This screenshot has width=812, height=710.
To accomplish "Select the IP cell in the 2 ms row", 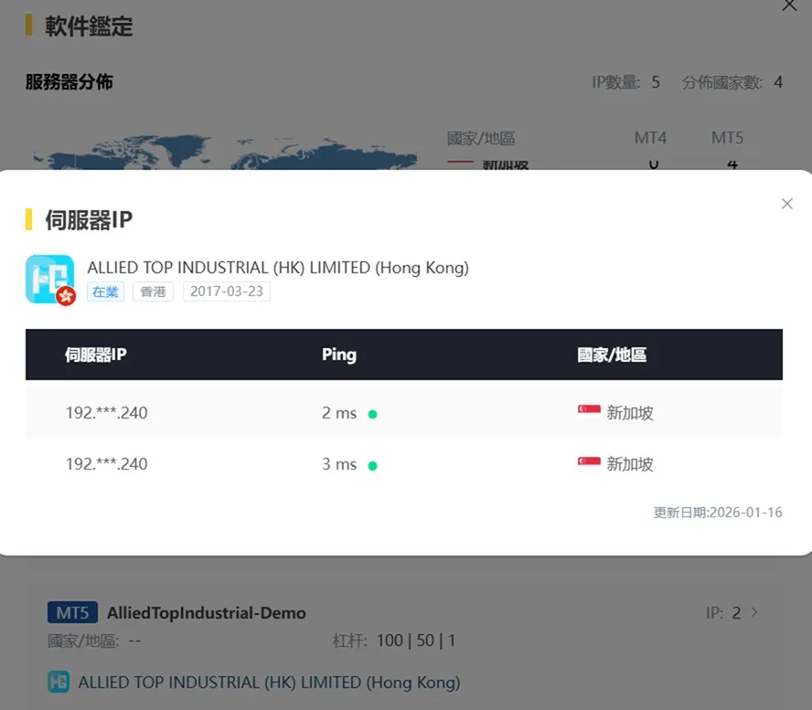I will 106,413.
